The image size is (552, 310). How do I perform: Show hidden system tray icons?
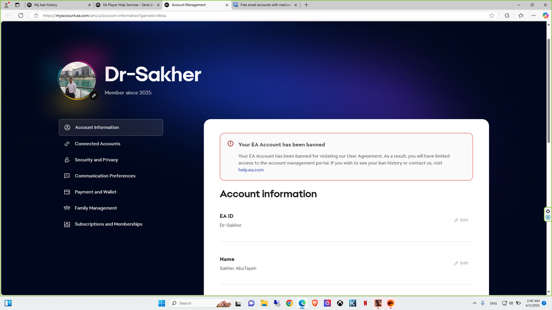[x=474, y=303]
